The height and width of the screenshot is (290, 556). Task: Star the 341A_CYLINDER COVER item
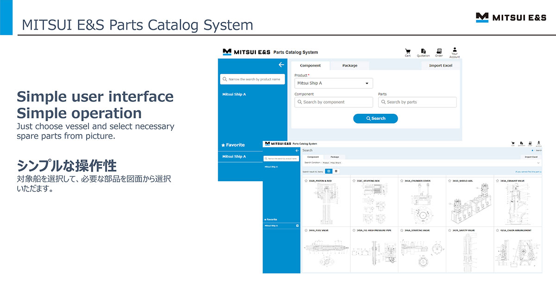coord(402,181)
